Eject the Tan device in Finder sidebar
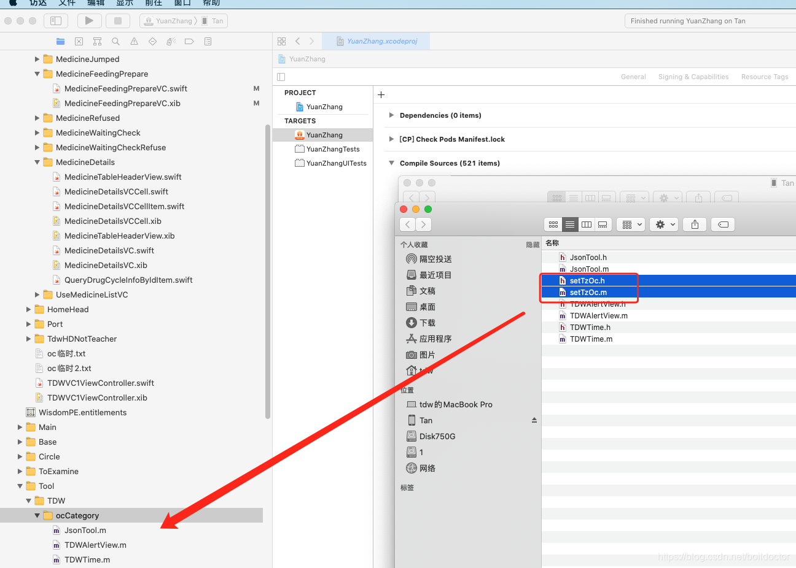Screen dimensions: 796x568 534,421
